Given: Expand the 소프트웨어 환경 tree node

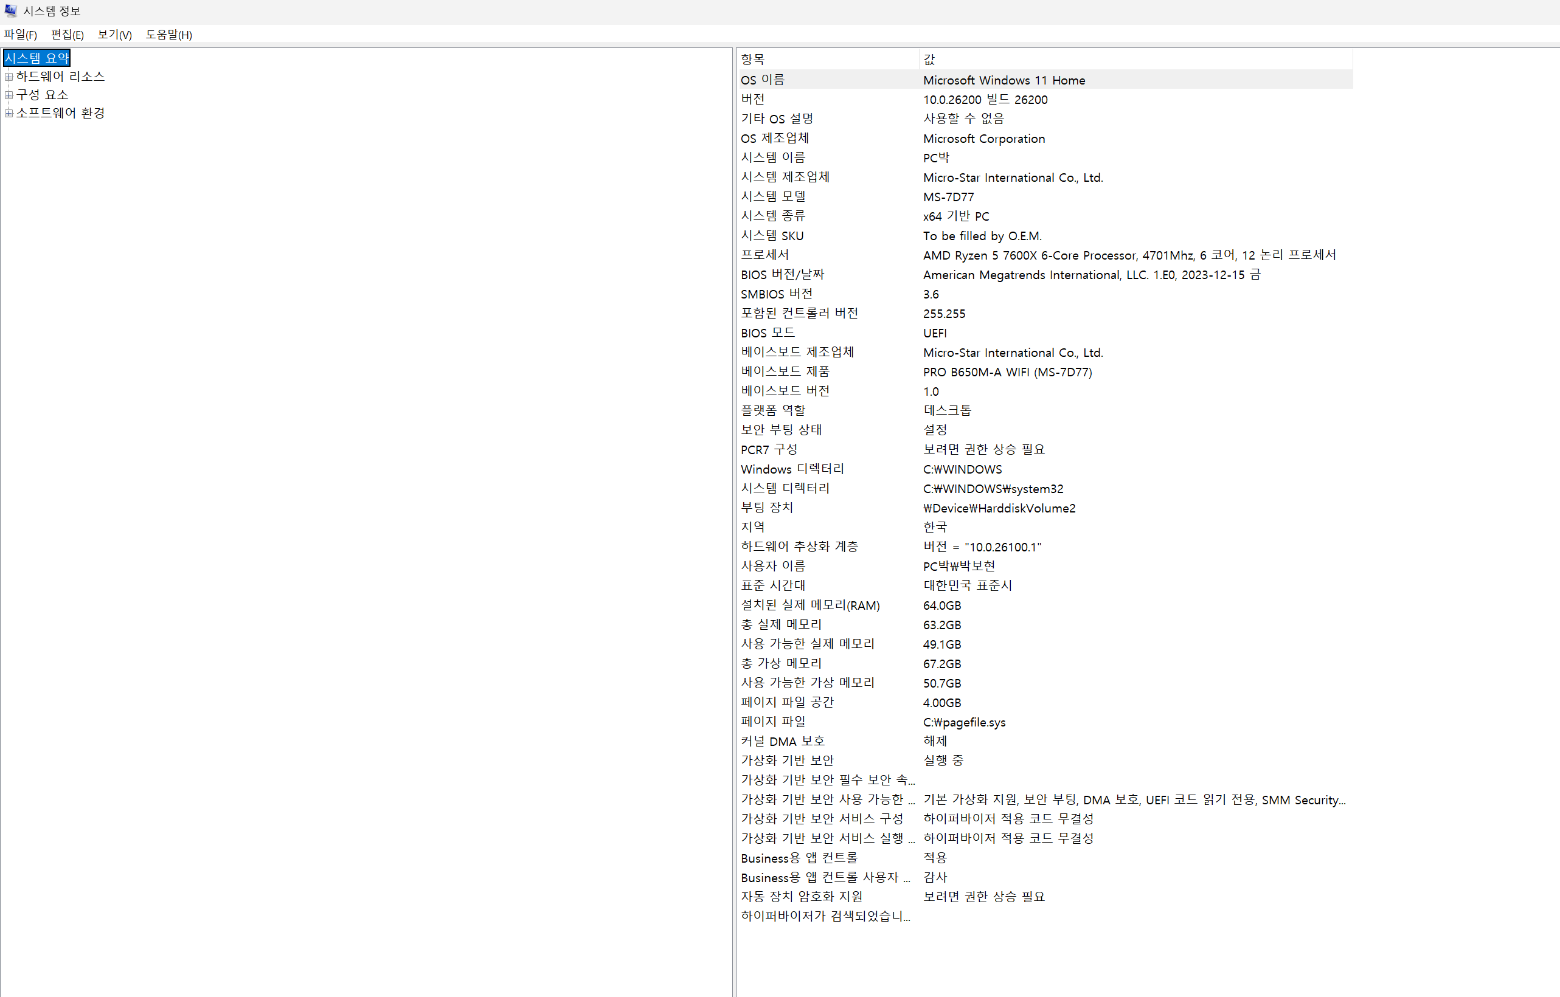Looking at the screenshot, I should [9, 112].
